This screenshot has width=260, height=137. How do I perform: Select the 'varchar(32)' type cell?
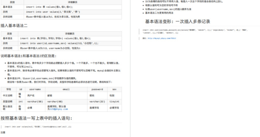coord(97,102)
